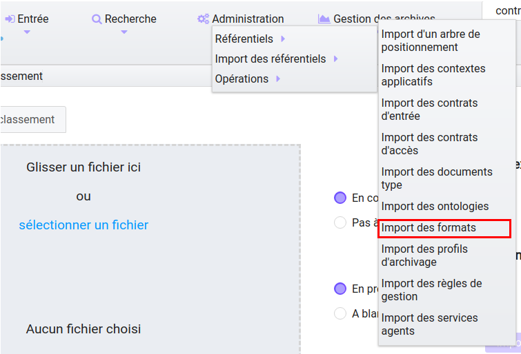The image size is (521, 354).
Task: Select the 'En pr...' radio button
Action: 340,289
